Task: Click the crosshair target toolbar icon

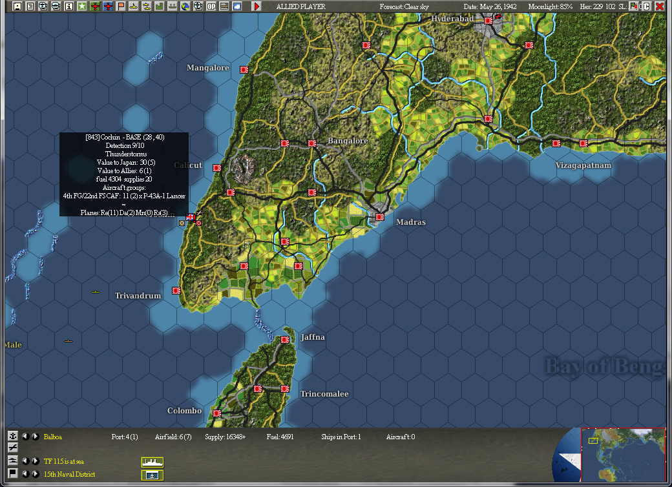Action: click(x=198, y=6)
